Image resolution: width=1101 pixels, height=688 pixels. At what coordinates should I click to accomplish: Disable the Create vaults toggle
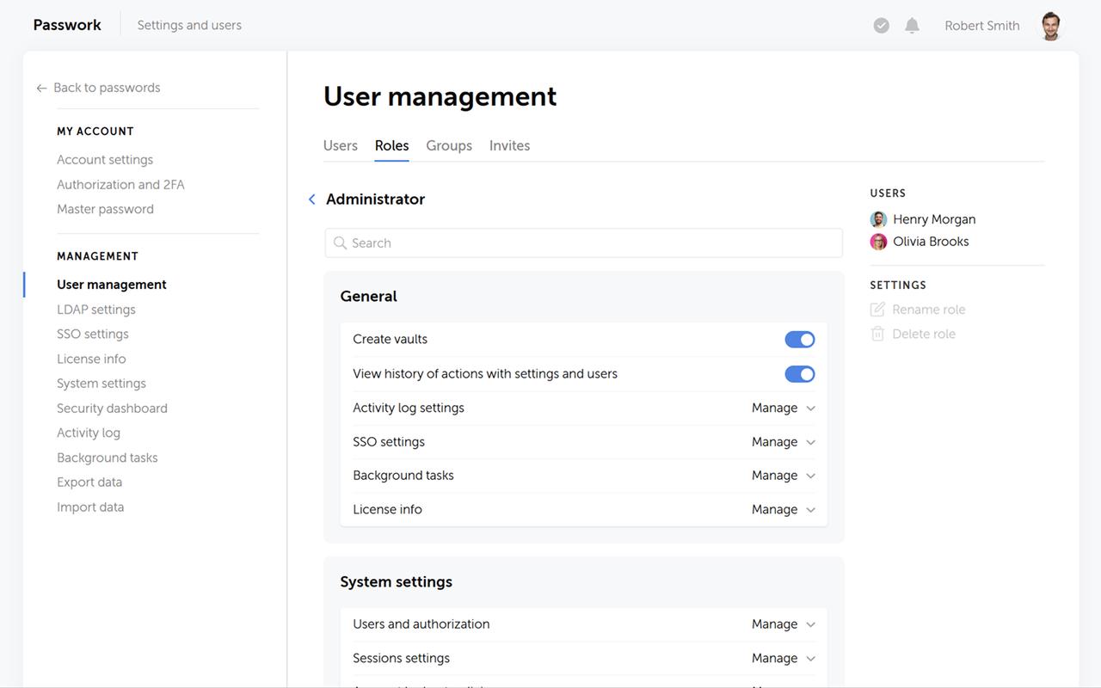(799, 340)
